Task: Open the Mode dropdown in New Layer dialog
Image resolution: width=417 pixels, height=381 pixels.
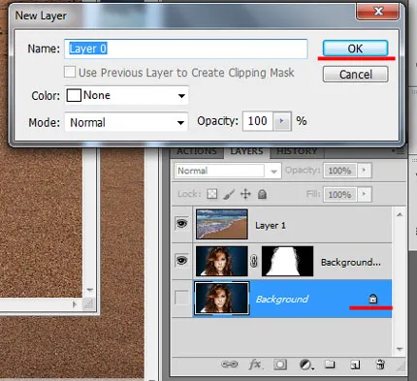Action: [x=126, y=122]
